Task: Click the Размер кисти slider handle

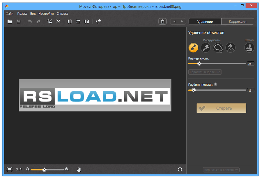Action: (199, 64)
